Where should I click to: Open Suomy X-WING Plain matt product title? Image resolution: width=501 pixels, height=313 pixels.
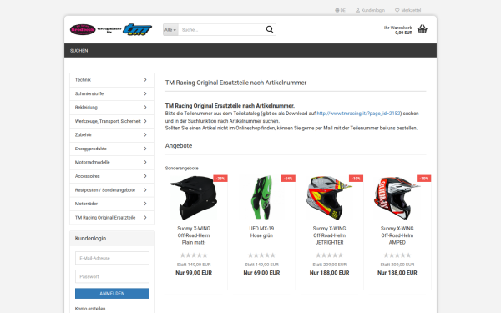[x=194, y=235]
